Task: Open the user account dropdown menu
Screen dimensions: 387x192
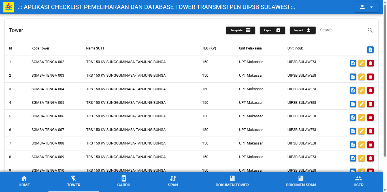Action: 367,7
